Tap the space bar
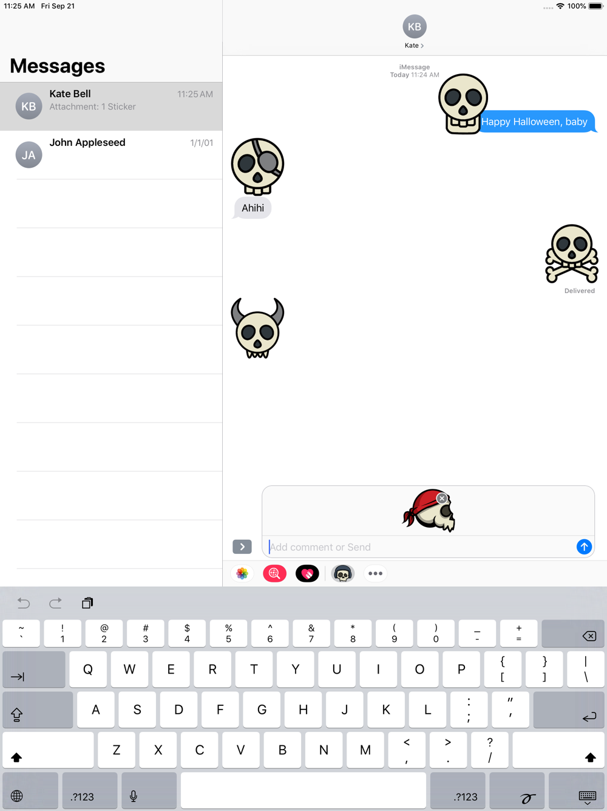 [x=303, y=791]
